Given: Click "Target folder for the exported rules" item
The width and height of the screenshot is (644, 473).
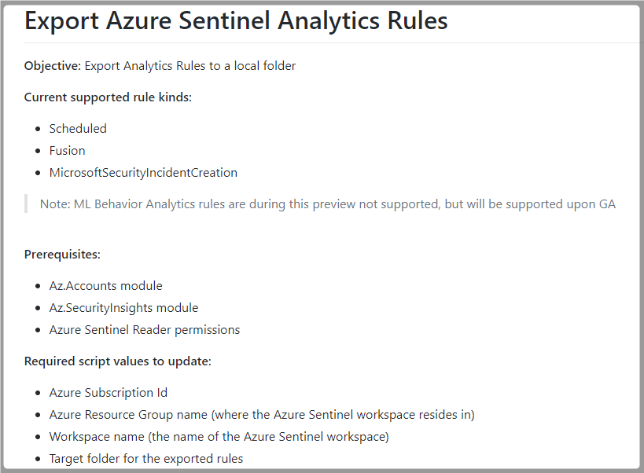Looking at the screenshot, I should 146,459.
